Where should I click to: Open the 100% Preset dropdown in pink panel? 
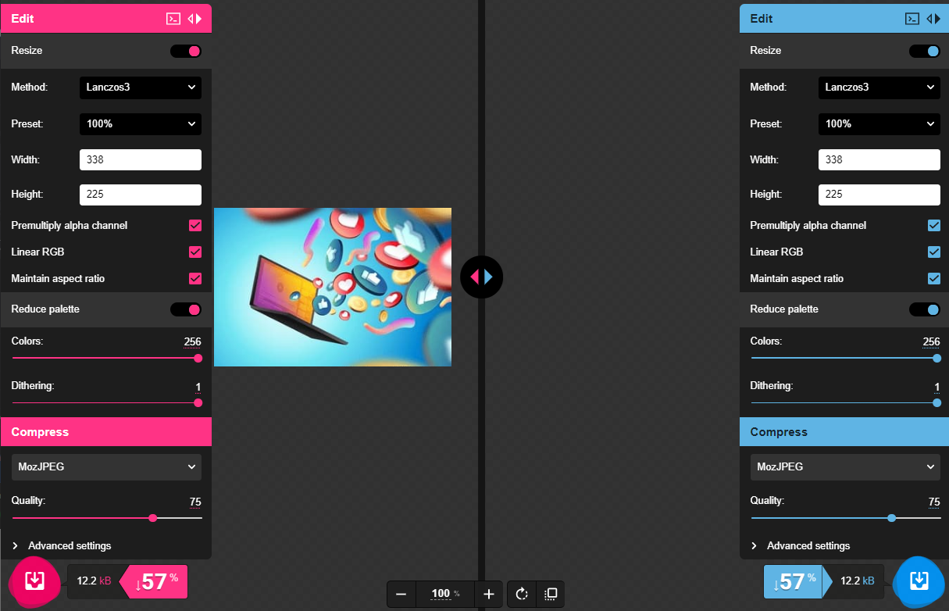tap(141, 123)
